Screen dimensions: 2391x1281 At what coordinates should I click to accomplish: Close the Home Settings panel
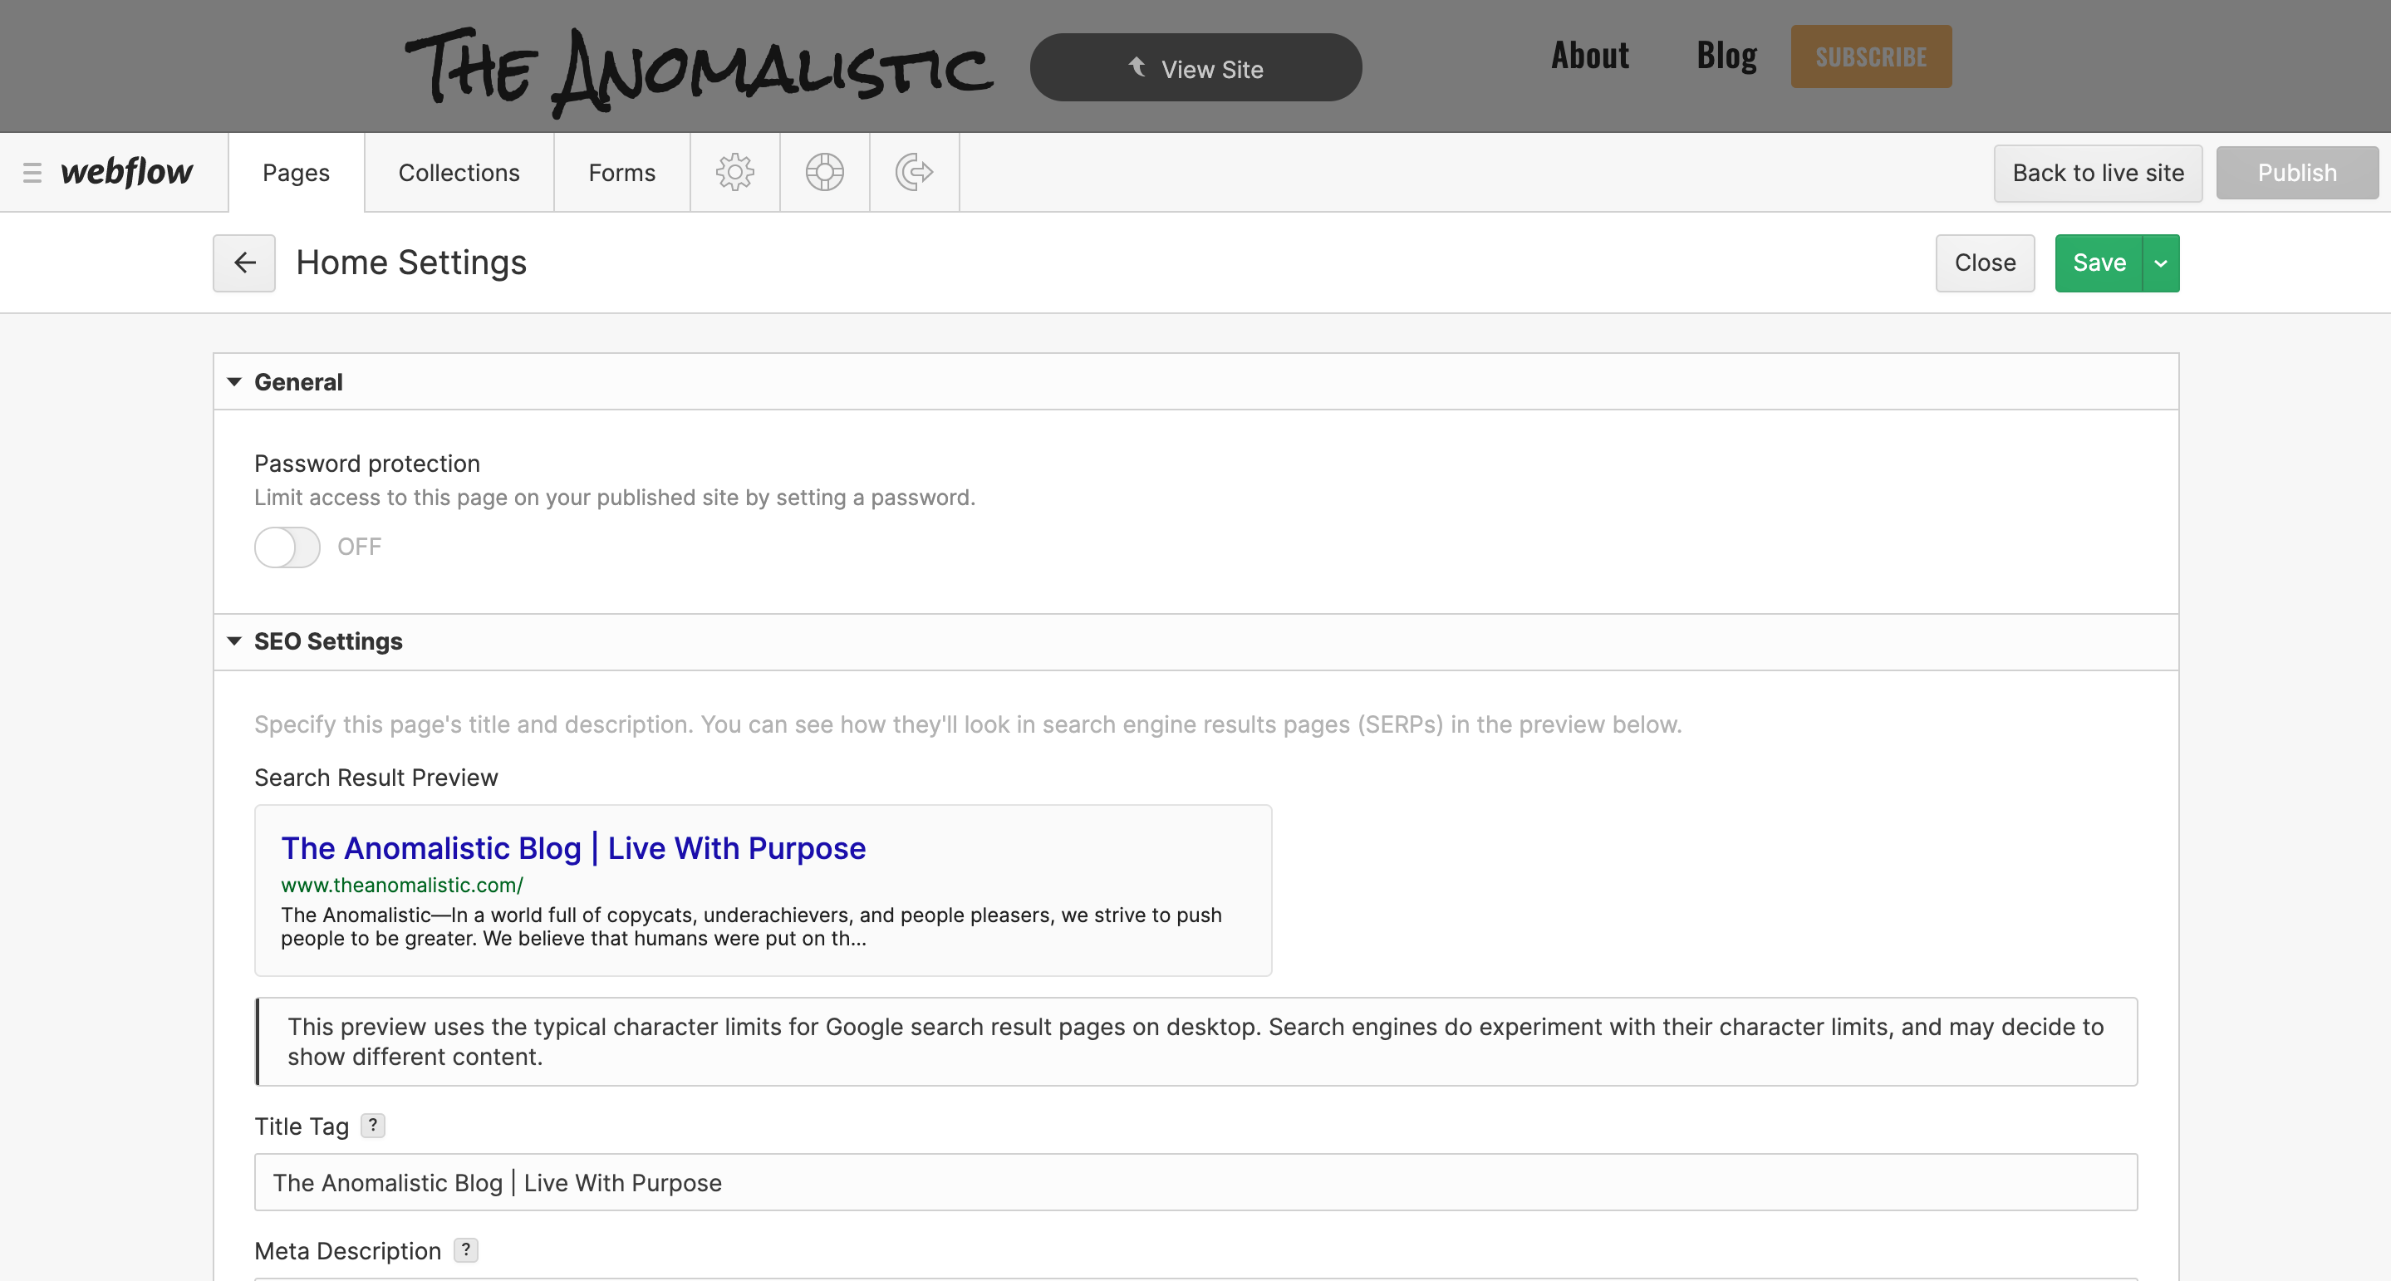point(1985,263)
